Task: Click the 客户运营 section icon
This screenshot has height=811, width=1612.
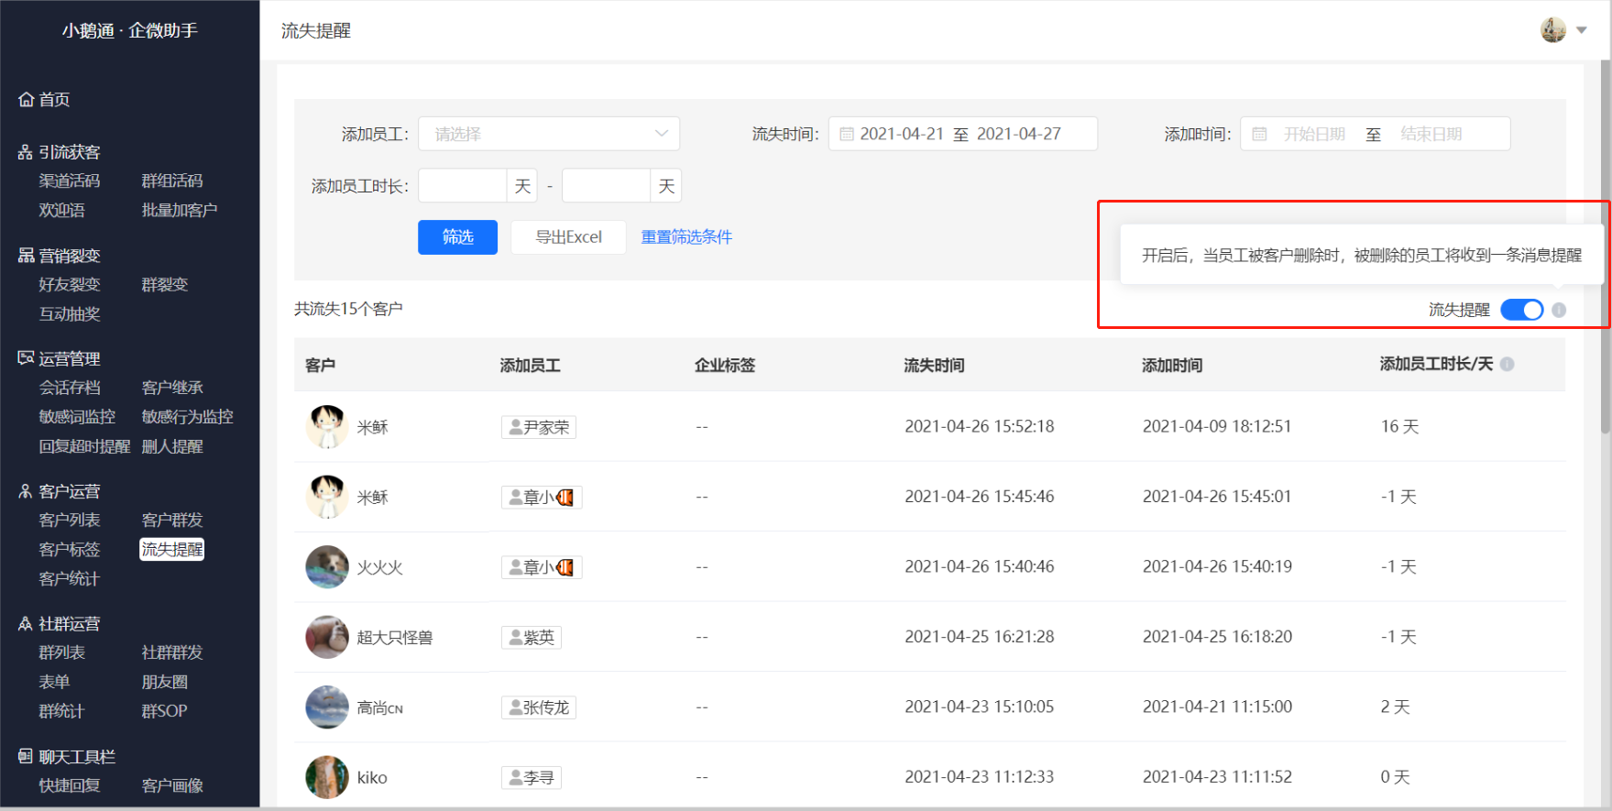Action: (x=26, y=491)
